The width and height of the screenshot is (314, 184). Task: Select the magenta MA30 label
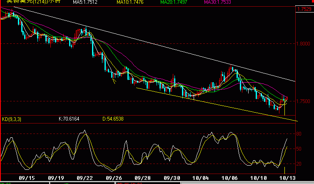218,3
